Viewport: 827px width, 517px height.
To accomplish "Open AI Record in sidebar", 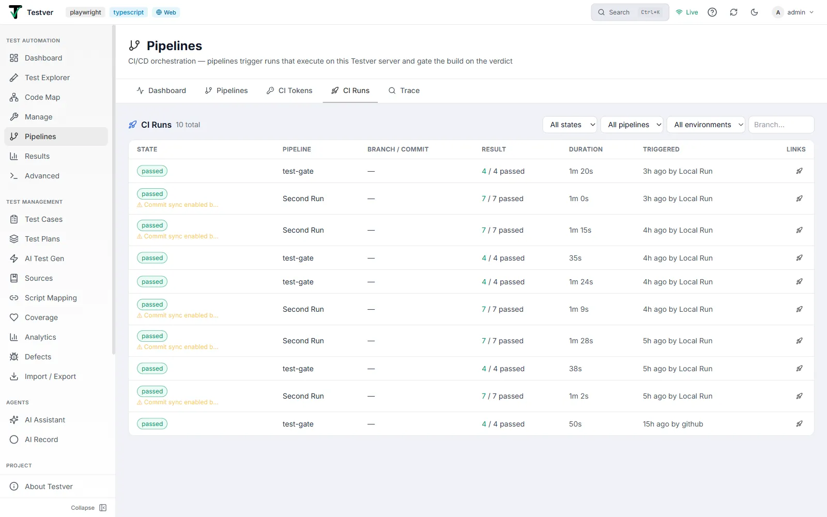I will [x=56, y=439].
